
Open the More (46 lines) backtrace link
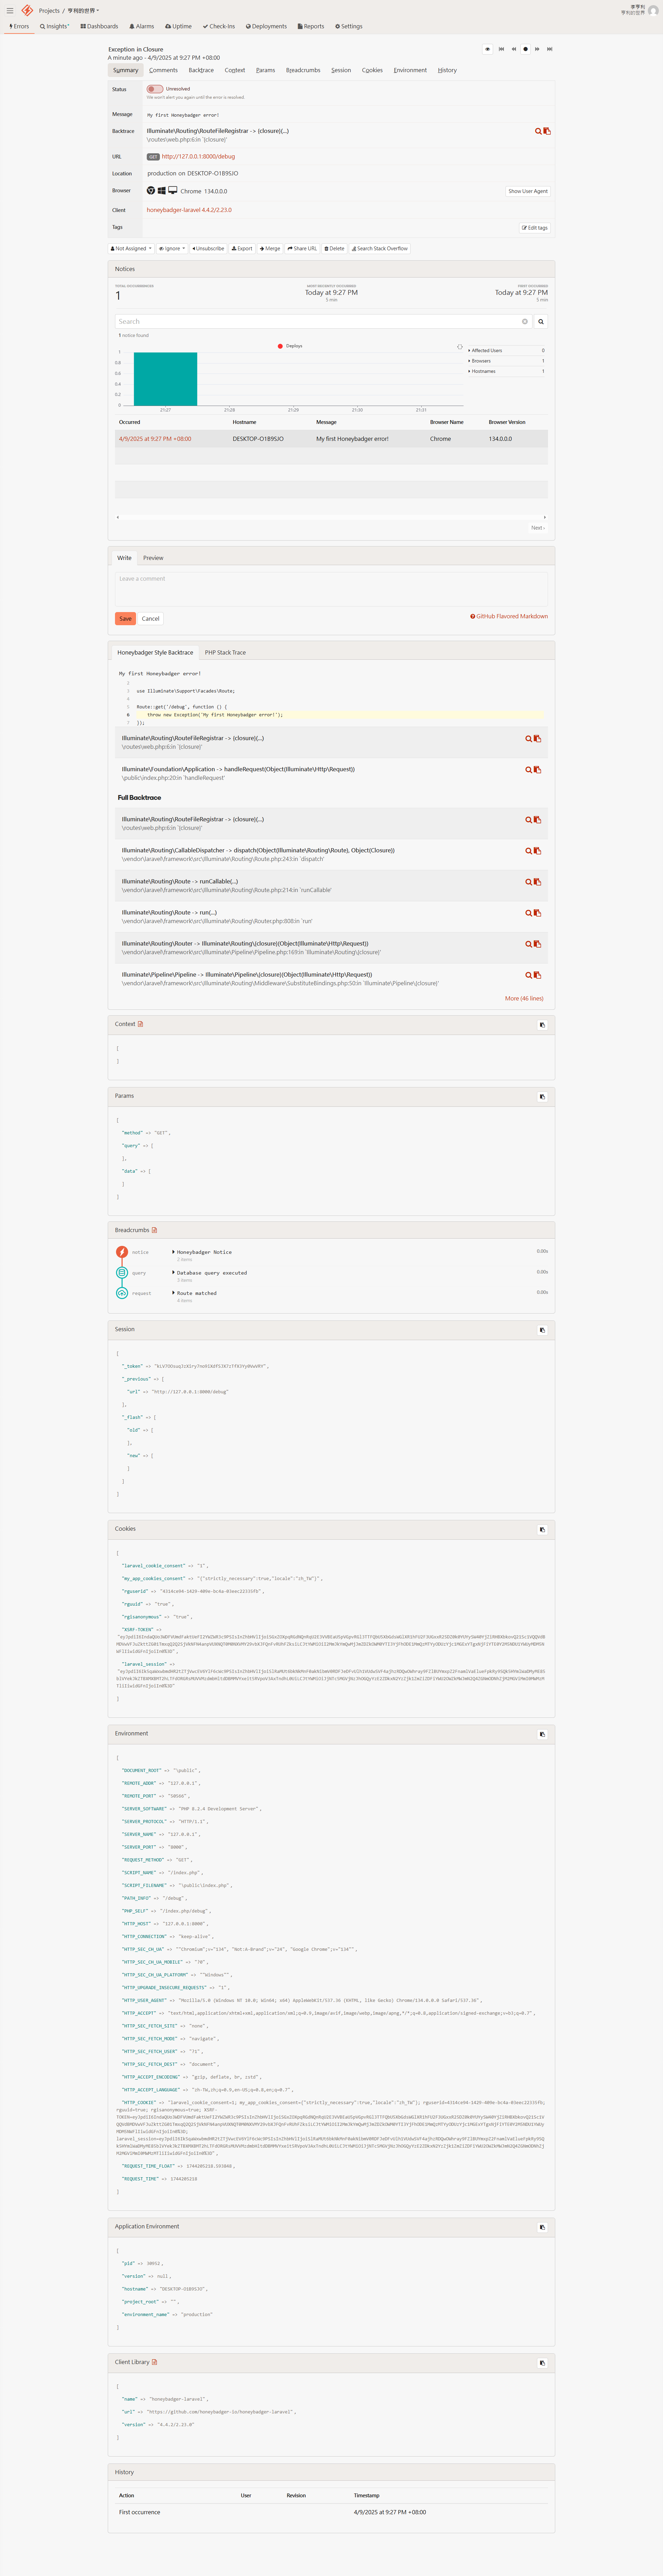click(524, 998)
